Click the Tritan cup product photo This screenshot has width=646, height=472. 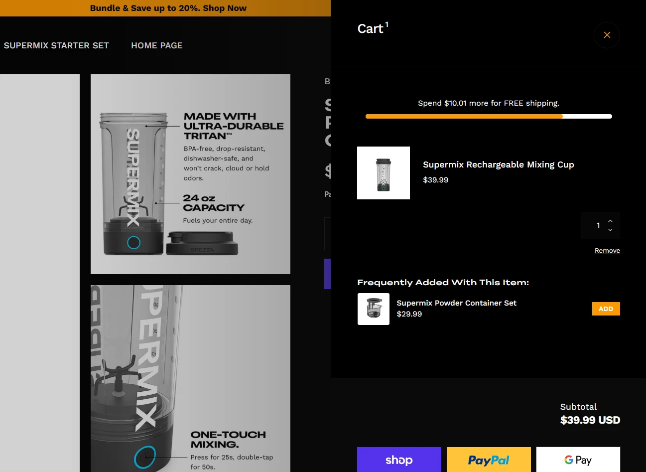pos(190,174)
